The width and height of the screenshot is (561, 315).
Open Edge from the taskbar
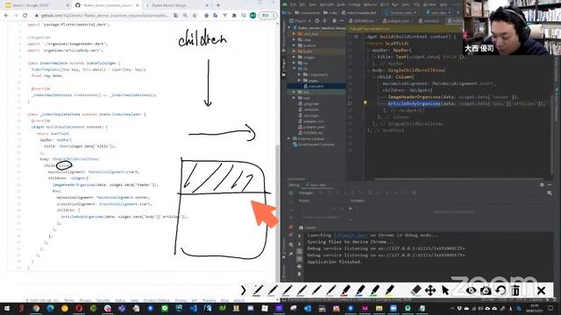tap(50, 308)
